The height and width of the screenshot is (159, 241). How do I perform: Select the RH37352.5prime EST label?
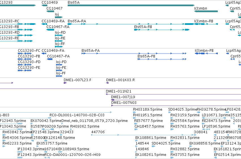click(185, 155)
